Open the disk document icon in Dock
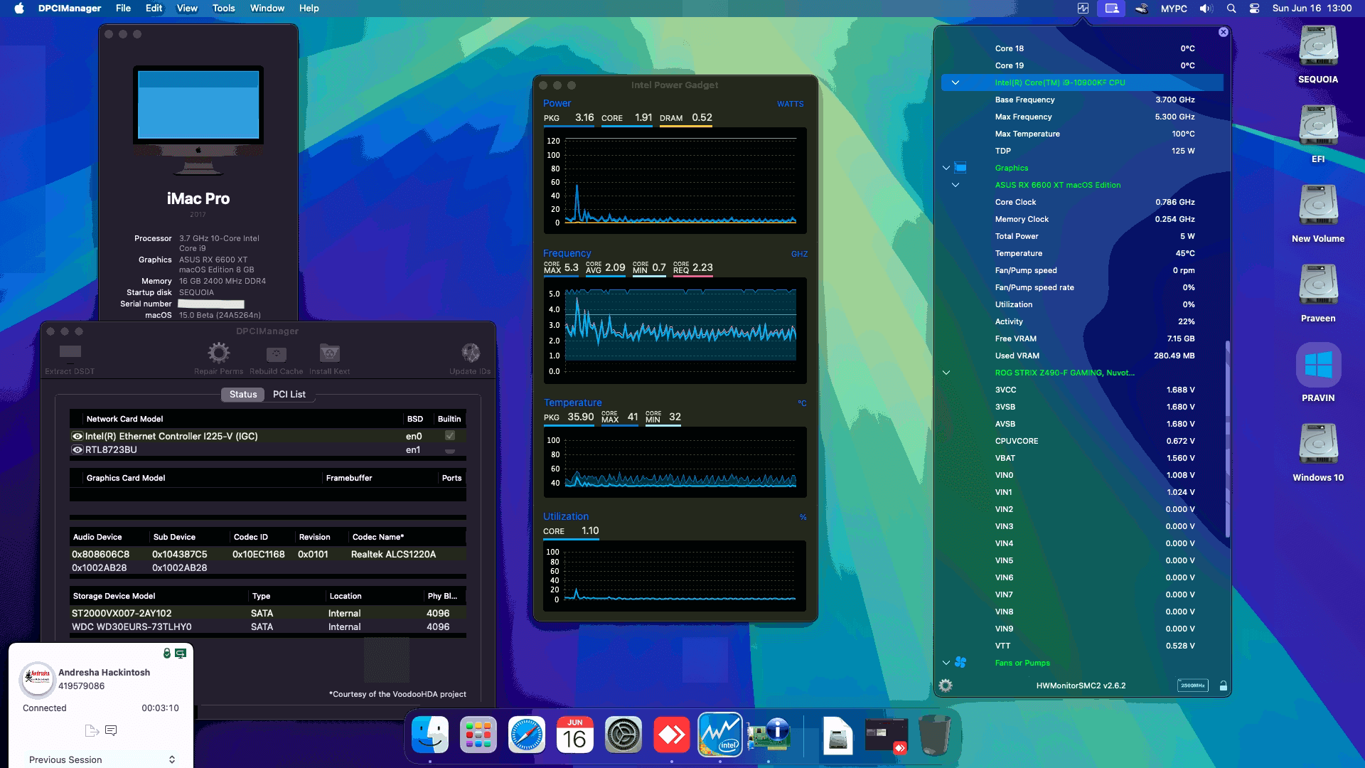Image resolution: width=1365 pixels, height=768 pixels. tap(837, 735)
